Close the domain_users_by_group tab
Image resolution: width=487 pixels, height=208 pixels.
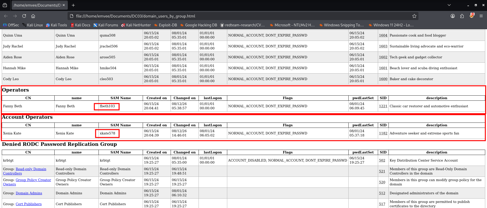[64, 5]
